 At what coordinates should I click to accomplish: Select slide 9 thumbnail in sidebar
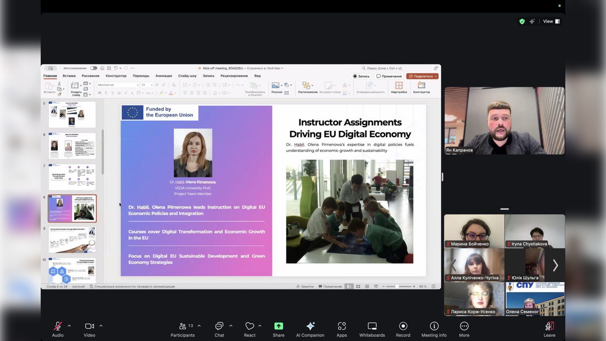click(x=72, y=240)
